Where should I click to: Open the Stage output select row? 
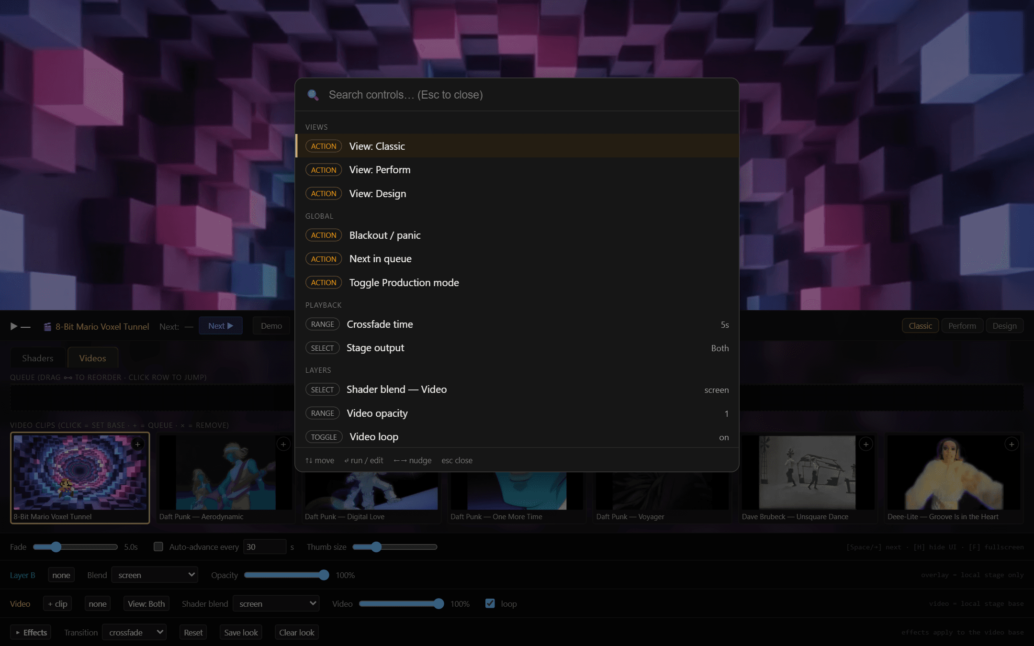pos(517,348)
